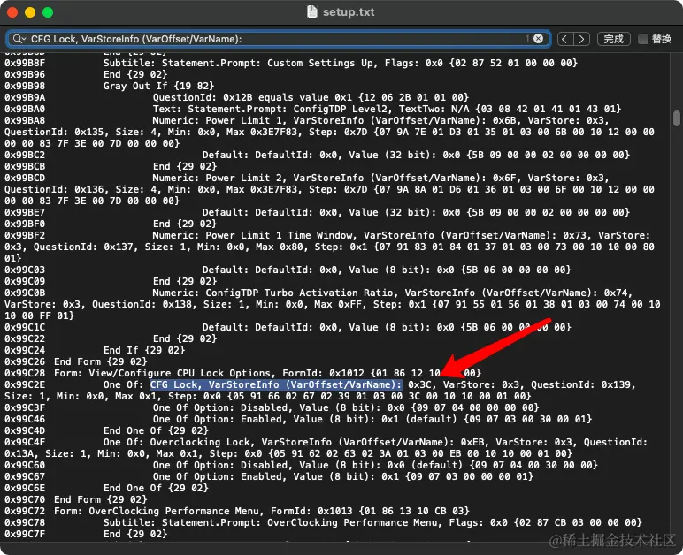Click 'Gray Out If {19 82}' line
The image size is (683, 555).
(x=158, y=86)
